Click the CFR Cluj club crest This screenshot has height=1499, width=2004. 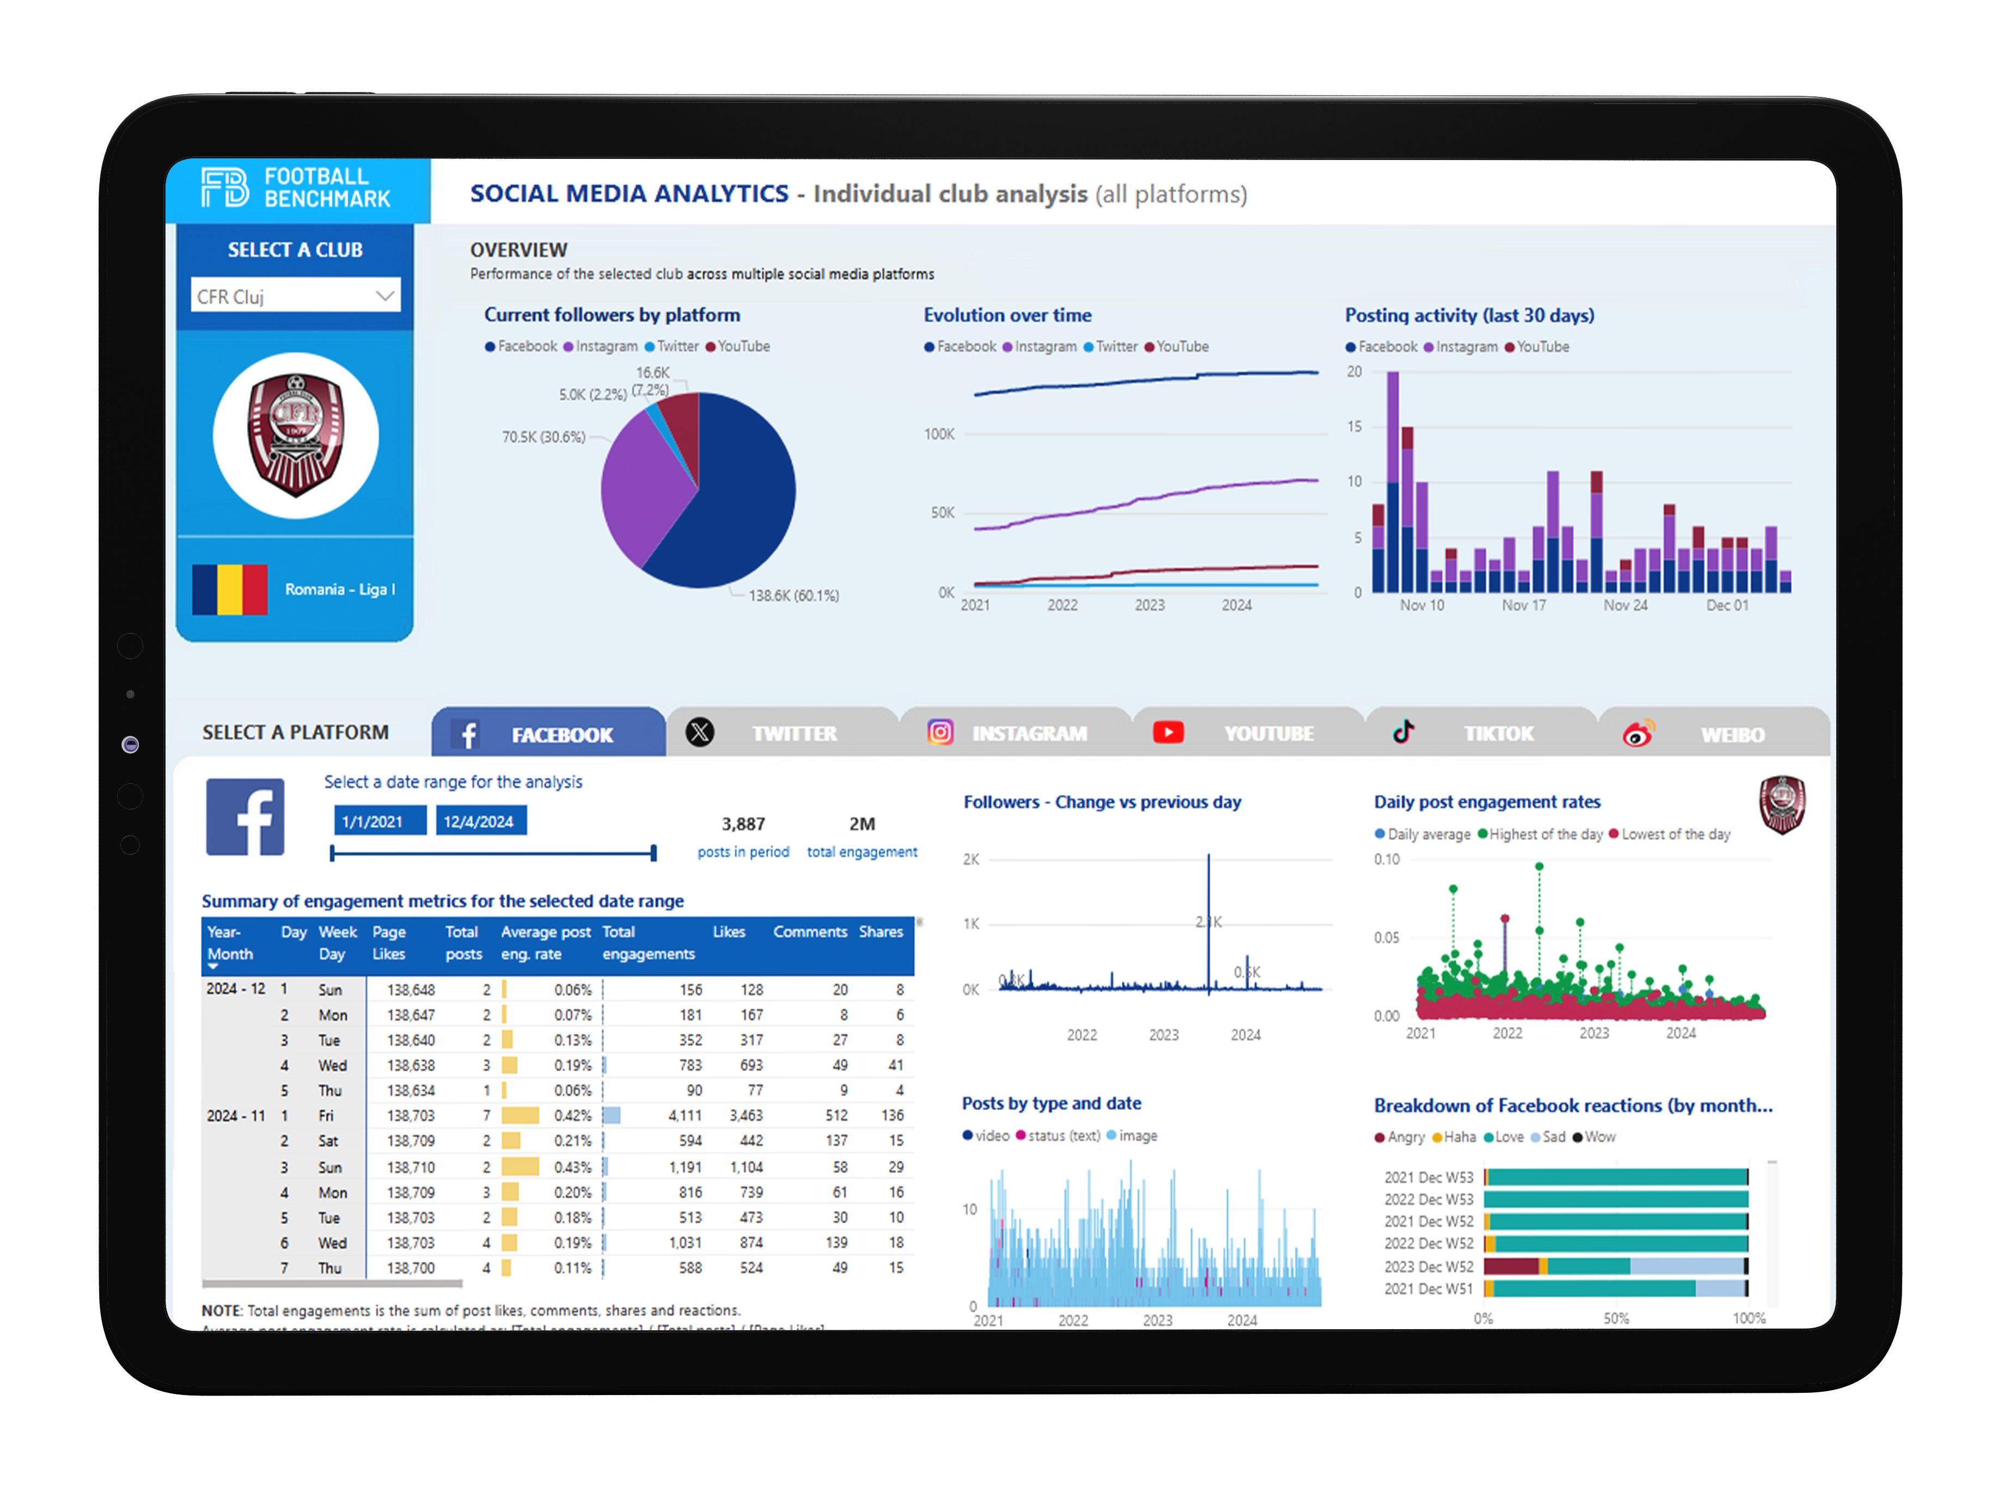pyautogui.click(x=295, y=435)
